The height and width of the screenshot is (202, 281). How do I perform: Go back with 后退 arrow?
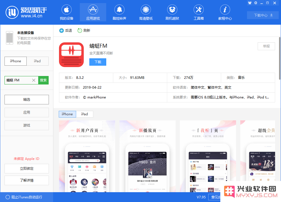click(65, 31)
